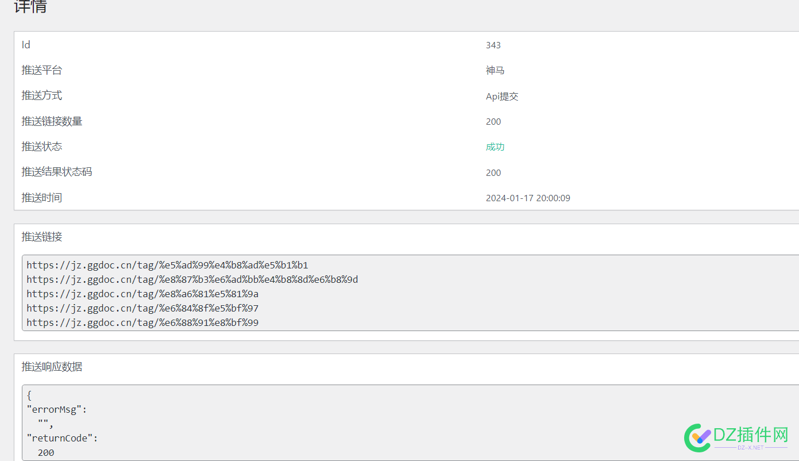Select the URL ending in %e5%b1%b1
The image size is (799, 461).
click(x=167, y=265)
